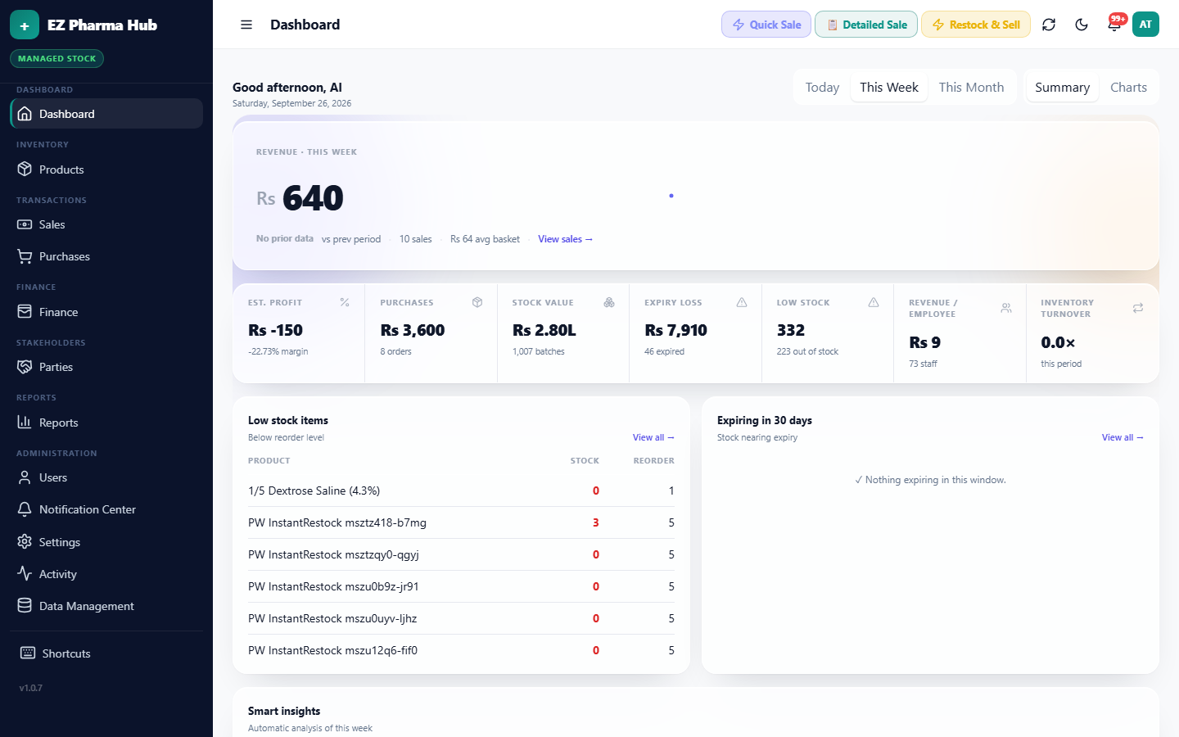Viewport: 1179px width, 737px height.
Task: Switch to the This Month tab
Action: (971, 88)
